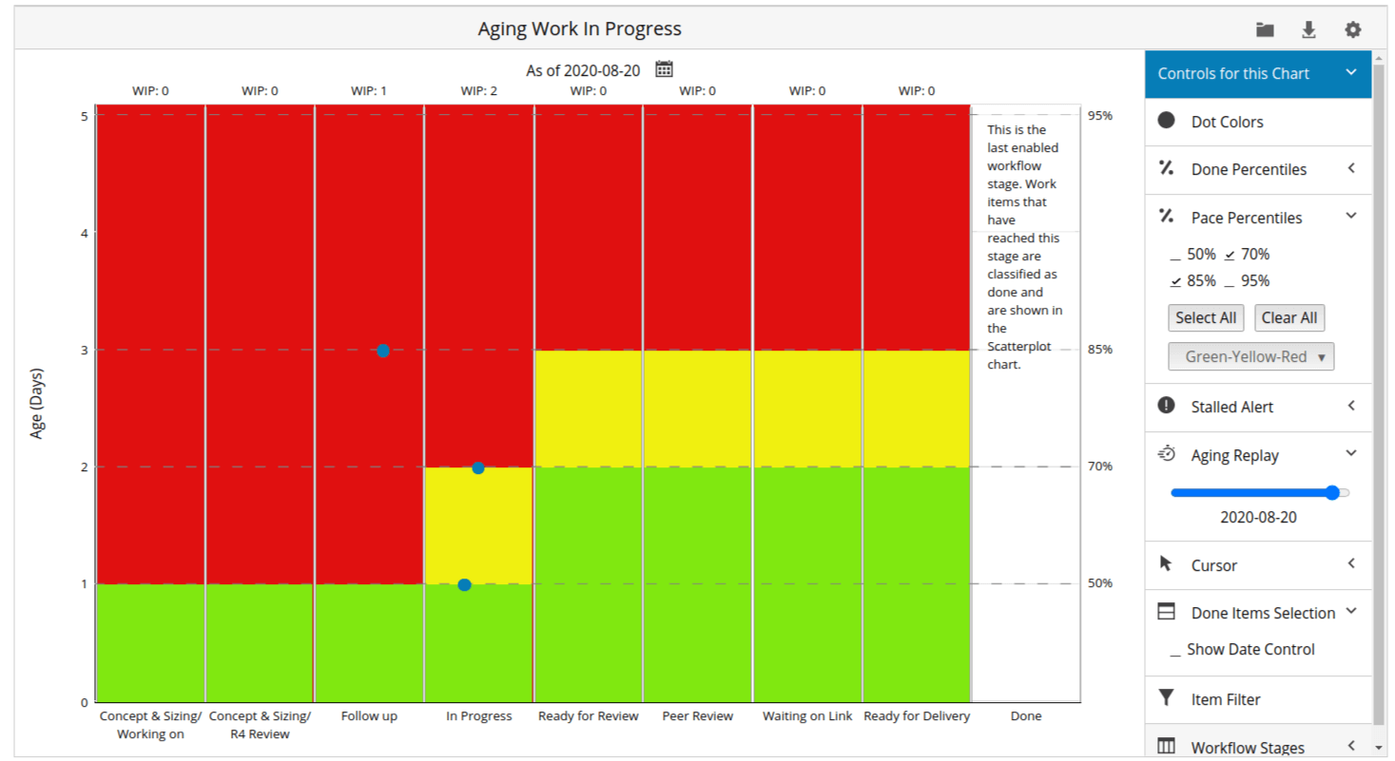Click the dot at age 3 in Follow up
The image size is (1395, 761).
click(x=382, y=349)
